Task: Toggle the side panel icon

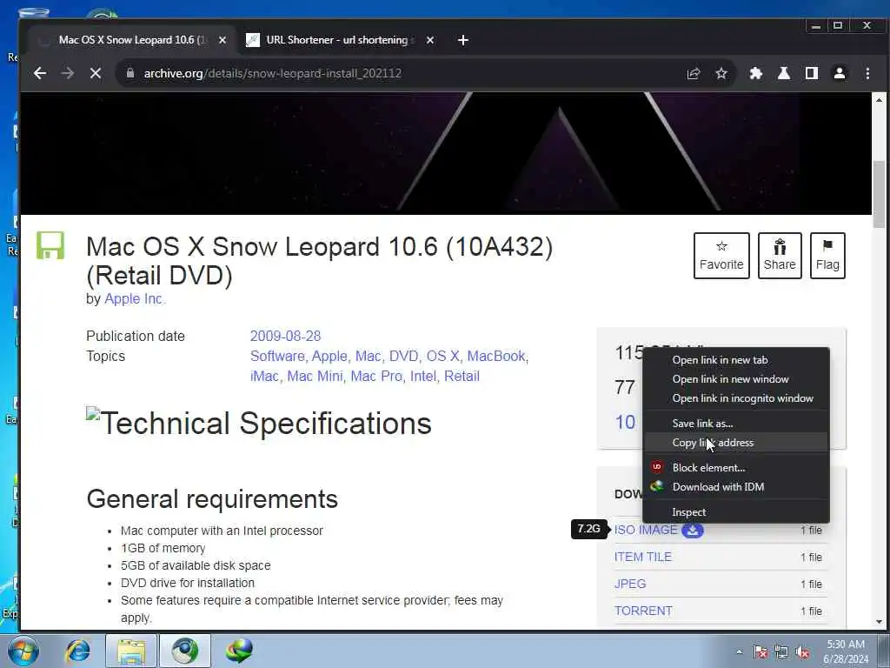Action: [x=812, y=73]
